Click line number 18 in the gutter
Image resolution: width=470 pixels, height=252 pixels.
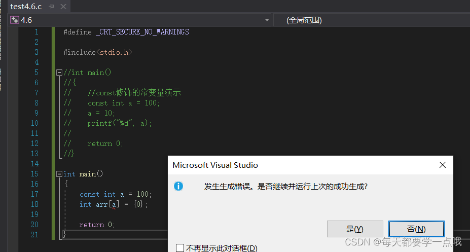point(34,204)
